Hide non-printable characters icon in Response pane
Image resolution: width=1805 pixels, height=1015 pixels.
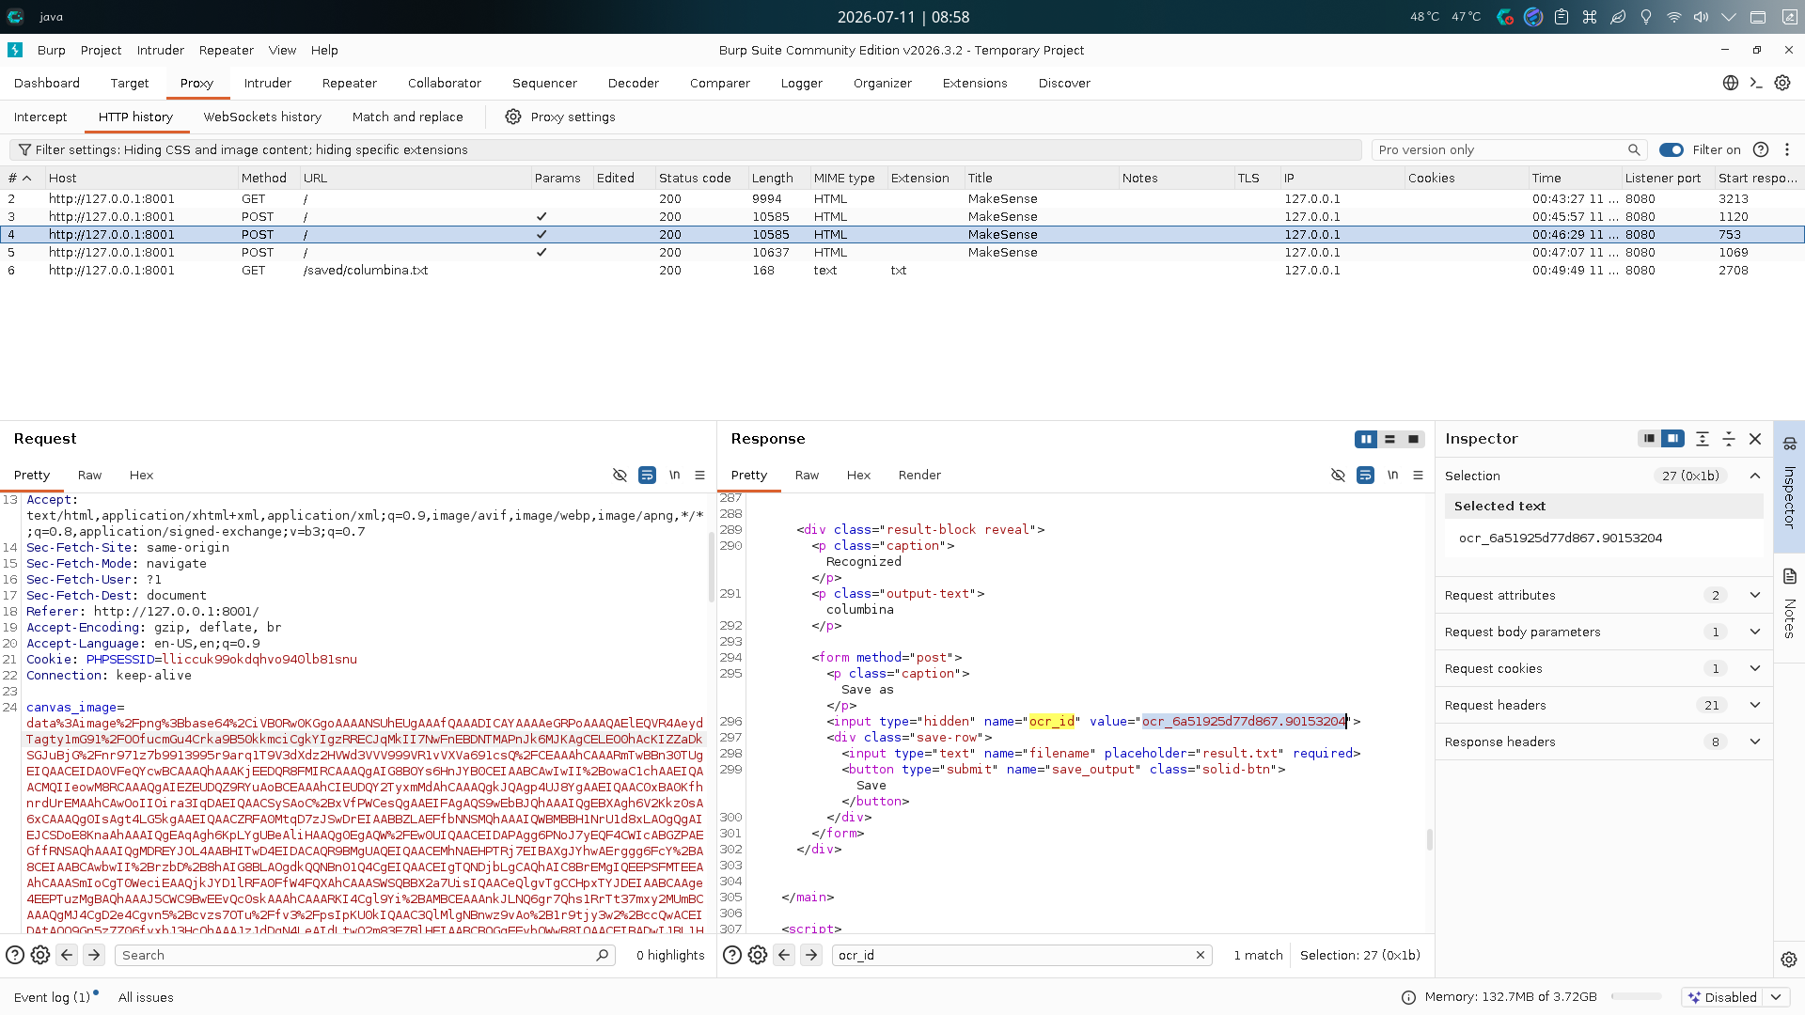[x=1338, y=476]
